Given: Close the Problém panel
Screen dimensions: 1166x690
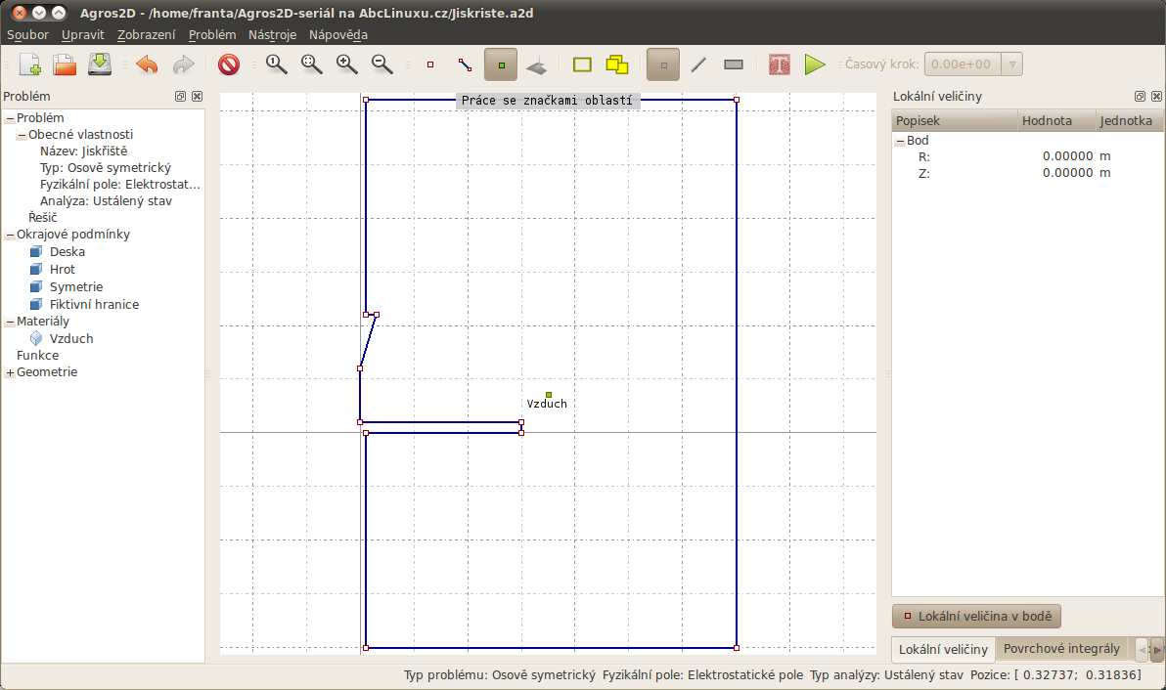Looking at the screenshot, I should pos(197,97).
